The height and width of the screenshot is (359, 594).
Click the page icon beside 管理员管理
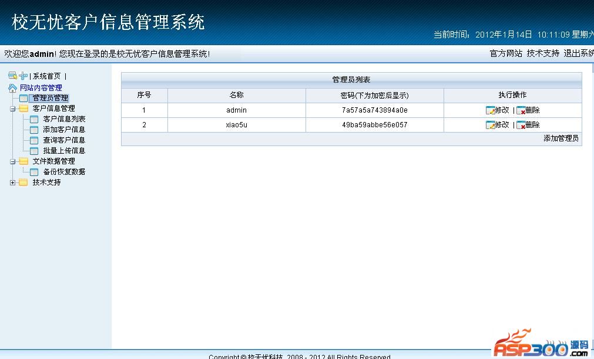tap(24, 99)
